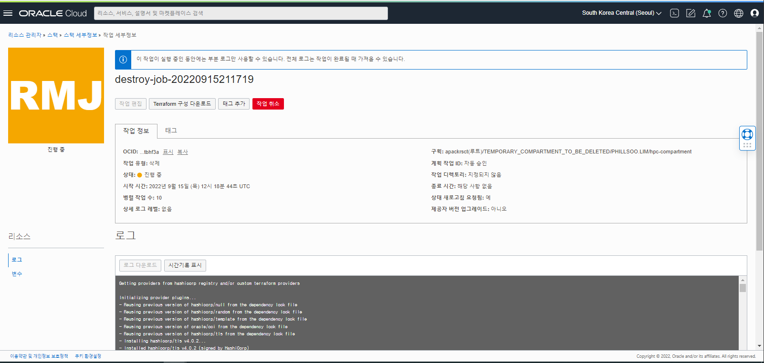Copy the OCID via 복사 link
This screenshot has width=764, height=363.
click(x=183, y=152)
